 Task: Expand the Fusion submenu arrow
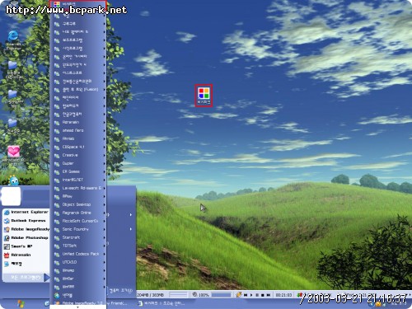[x=105, y=90]
